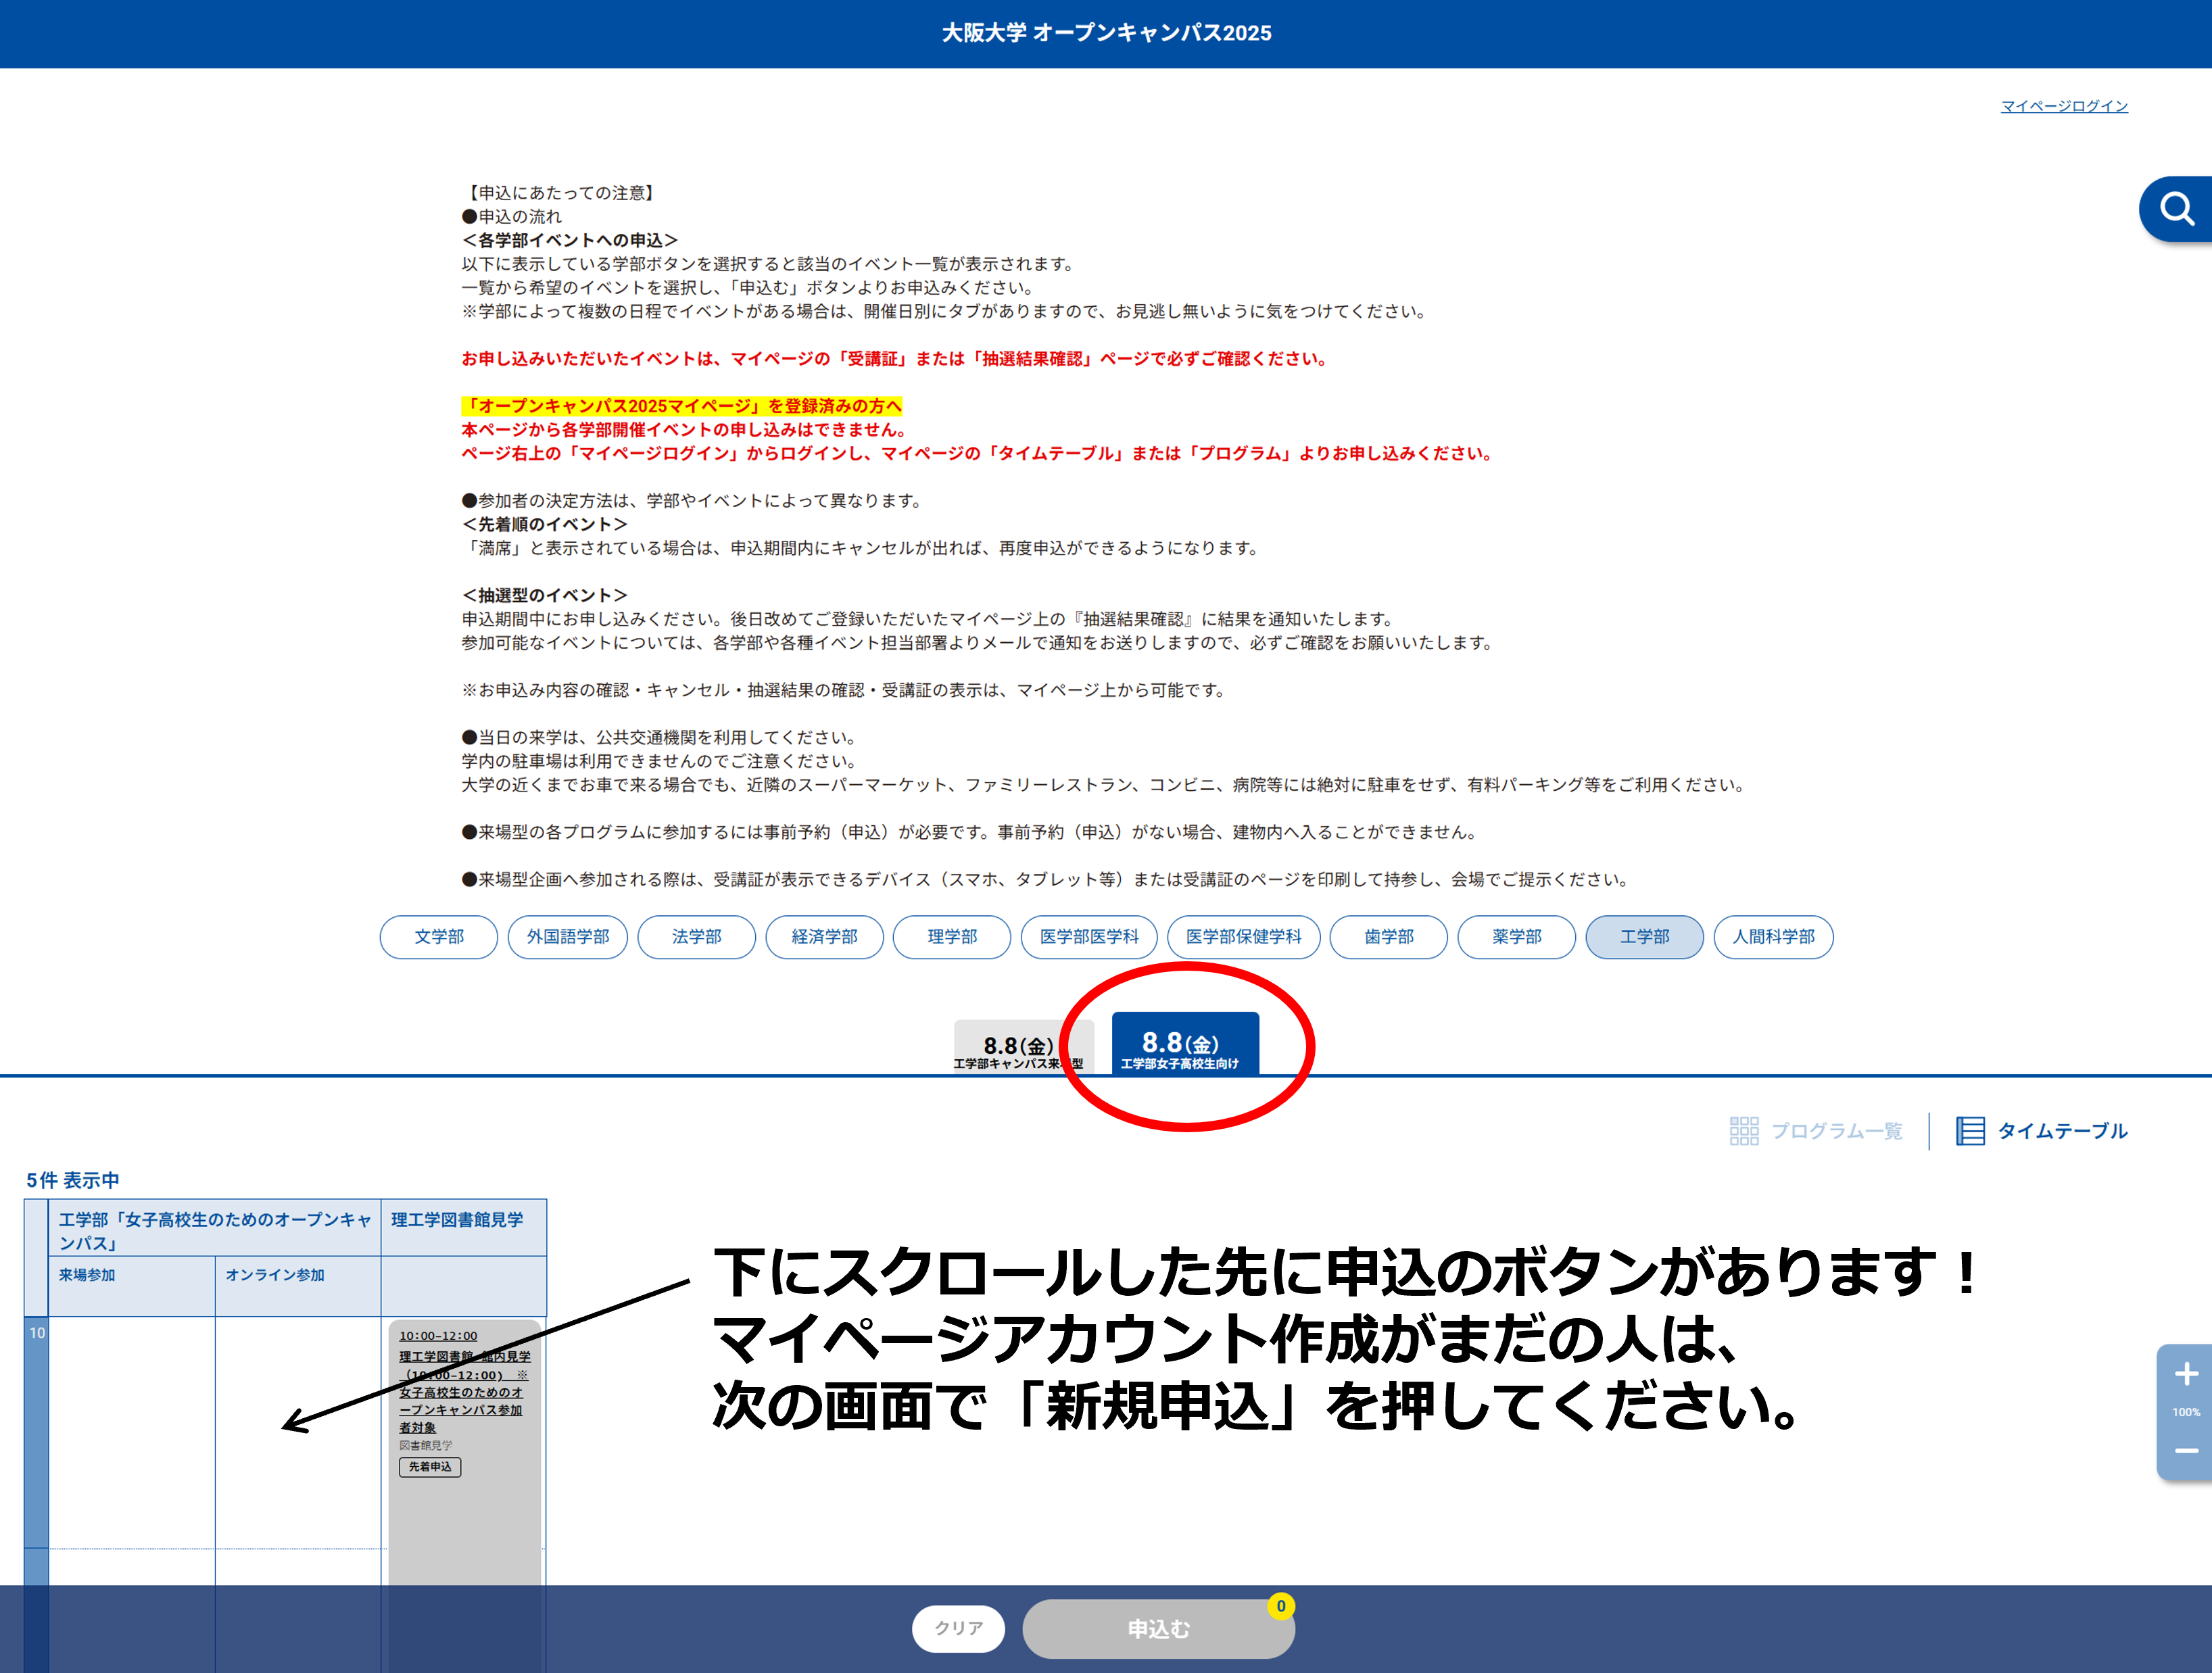Click the zoom out minus icon
2212x1673 pixels.
(x=2186, y=1450)
